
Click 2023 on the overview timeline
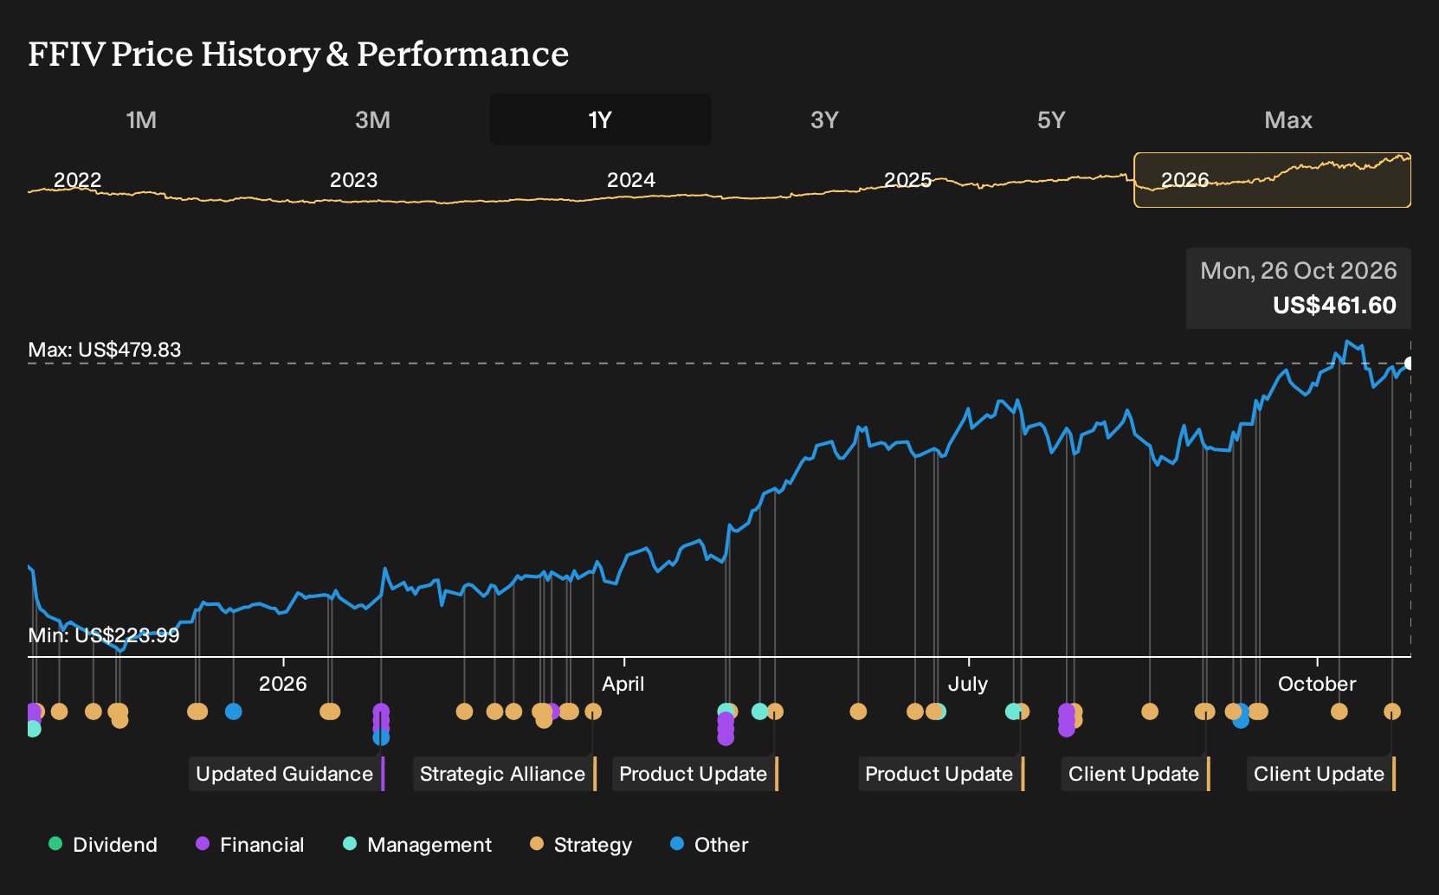tap(353, 180)
